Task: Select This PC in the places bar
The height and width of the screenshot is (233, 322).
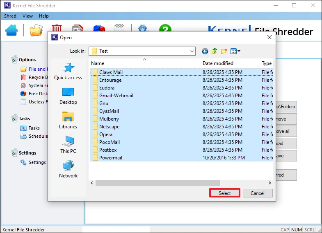Action: (68, 145)
